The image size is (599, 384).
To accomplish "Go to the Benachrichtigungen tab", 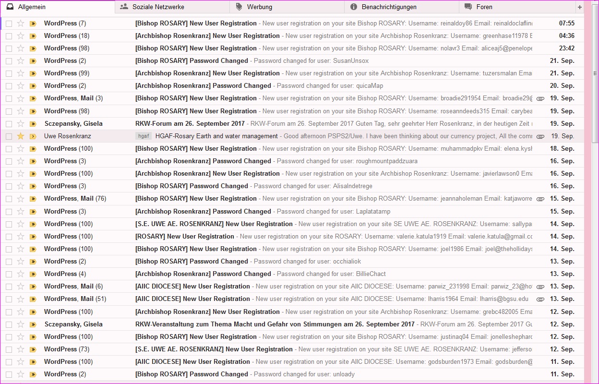I will coord(389,7).
